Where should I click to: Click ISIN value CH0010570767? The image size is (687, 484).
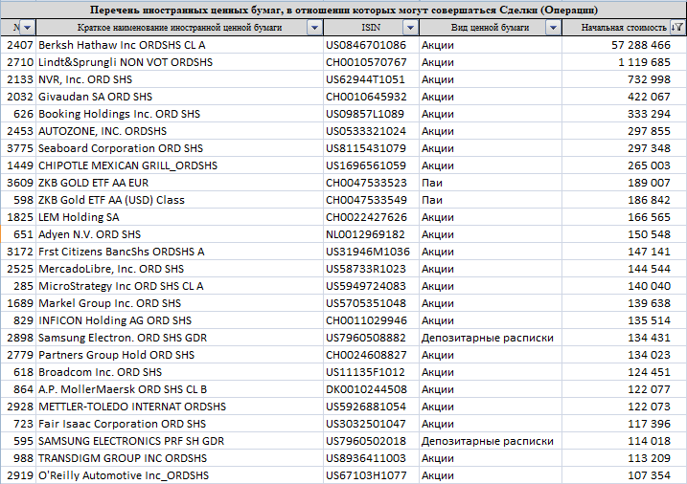pos(366,62)
